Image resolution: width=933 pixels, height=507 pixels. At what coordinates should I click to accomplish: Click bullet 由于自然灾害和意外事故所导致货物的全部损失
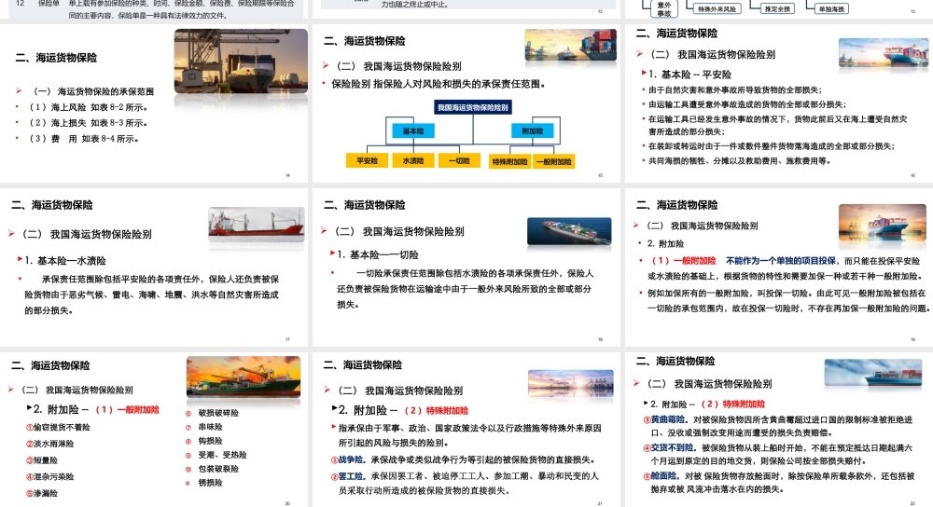[x=735, y=90]
